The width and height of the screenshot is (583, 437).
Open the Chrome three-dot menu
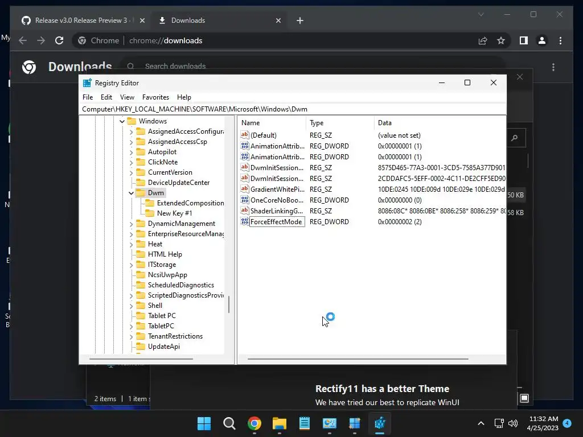pos(560,40)
